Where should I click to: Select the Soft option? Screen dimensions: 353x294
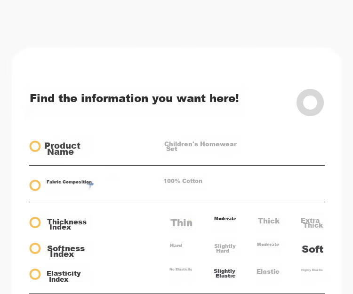(x=313, y=249)
